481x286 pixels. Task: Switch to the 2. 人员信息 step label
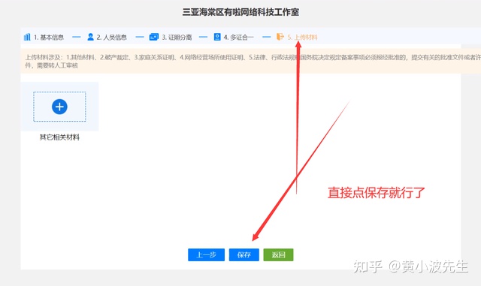[112, 38]
